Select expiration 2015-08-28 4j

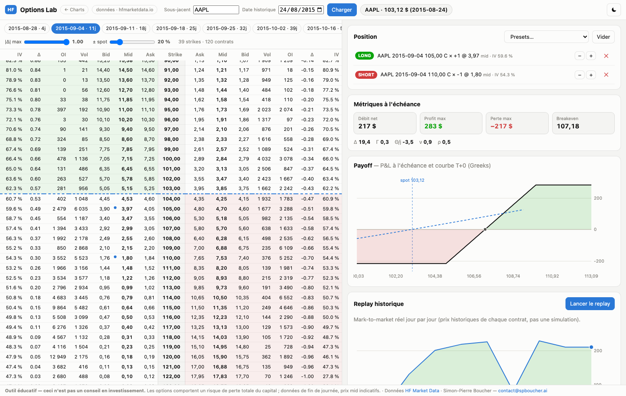tap(27, 28)
